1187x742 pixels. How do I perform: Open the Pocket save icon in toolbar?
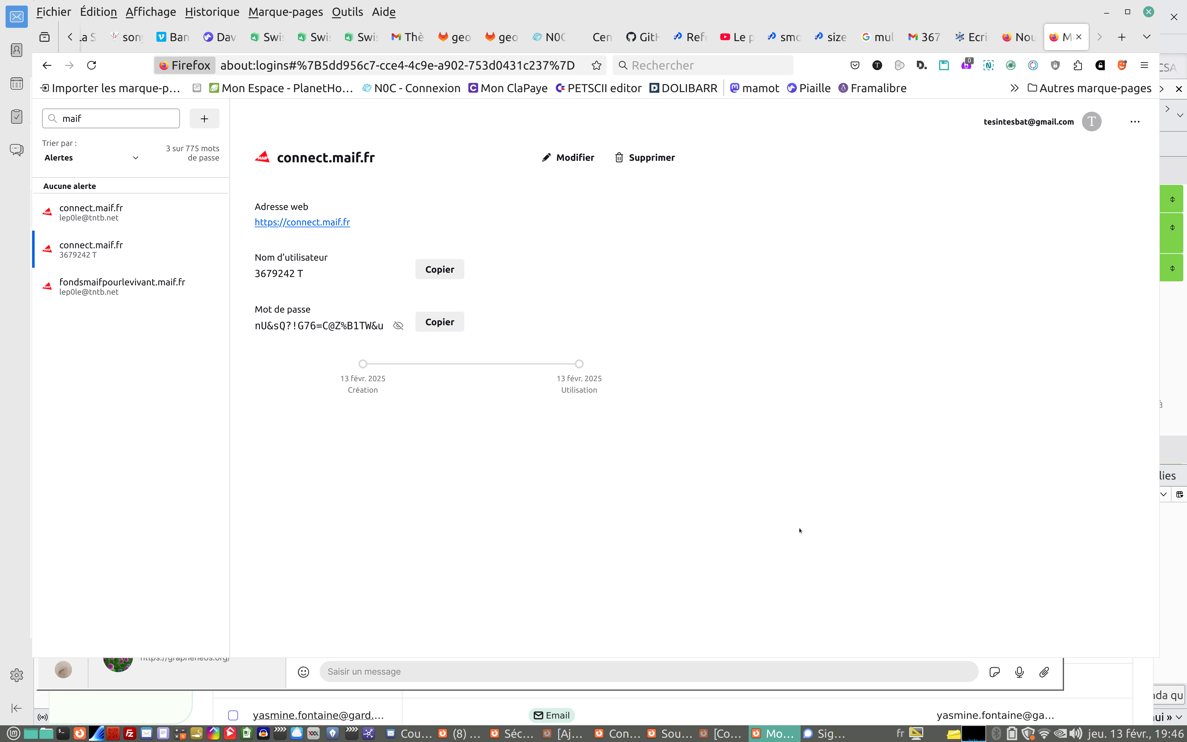[855, 65]
